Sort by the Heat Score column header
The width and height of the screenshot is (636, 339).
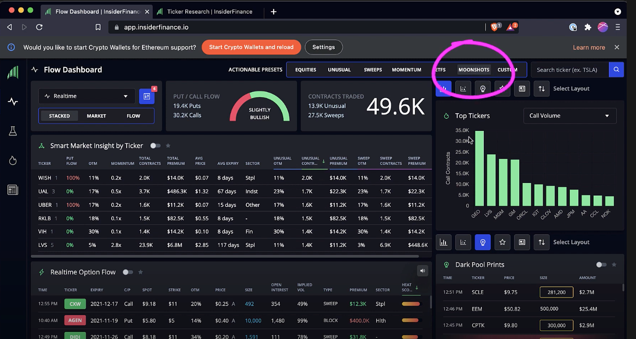[409, 287]
